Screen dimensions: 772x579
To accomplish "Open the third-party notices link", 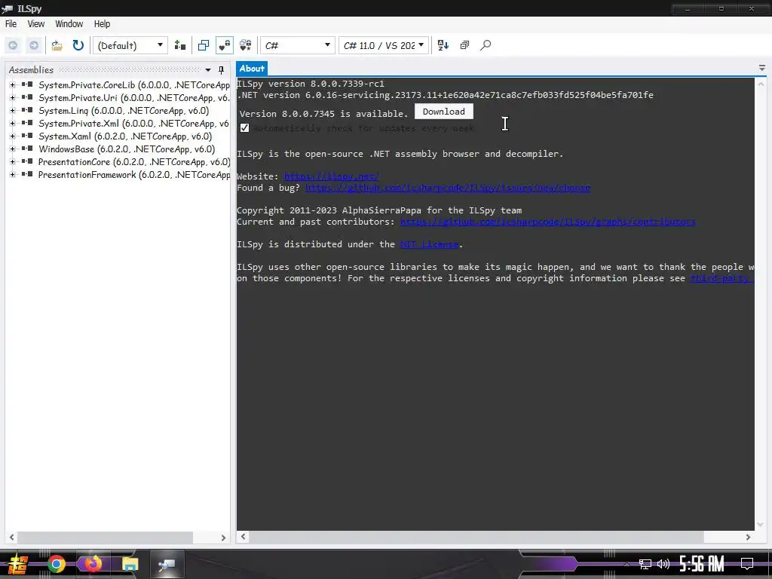I will tap(721, 278).
